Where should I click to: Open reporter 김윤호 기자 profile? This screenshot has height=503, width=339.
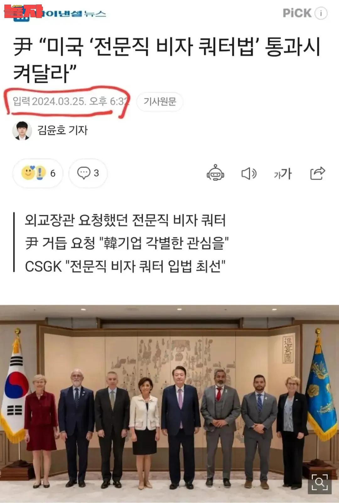(x=62, y=130)
